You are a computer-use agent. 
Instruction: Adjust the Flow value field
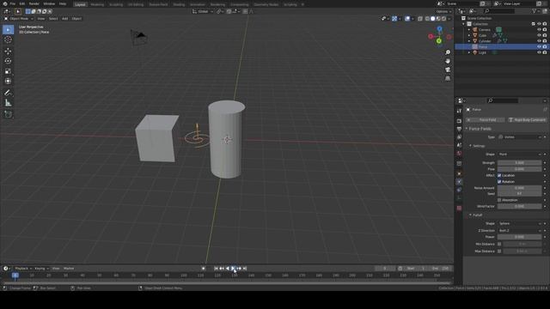coord(519,169)
